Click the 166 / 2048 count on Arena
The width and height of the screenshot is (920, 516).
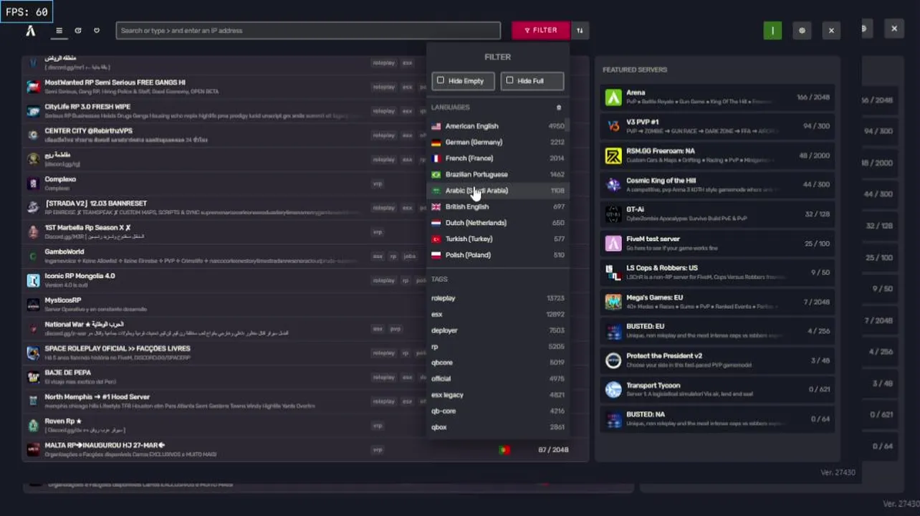[813, 97]
